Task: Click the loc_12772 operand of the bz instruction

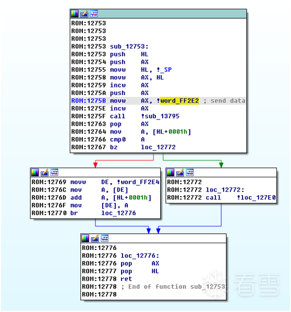Action: (x=159, y=147)
